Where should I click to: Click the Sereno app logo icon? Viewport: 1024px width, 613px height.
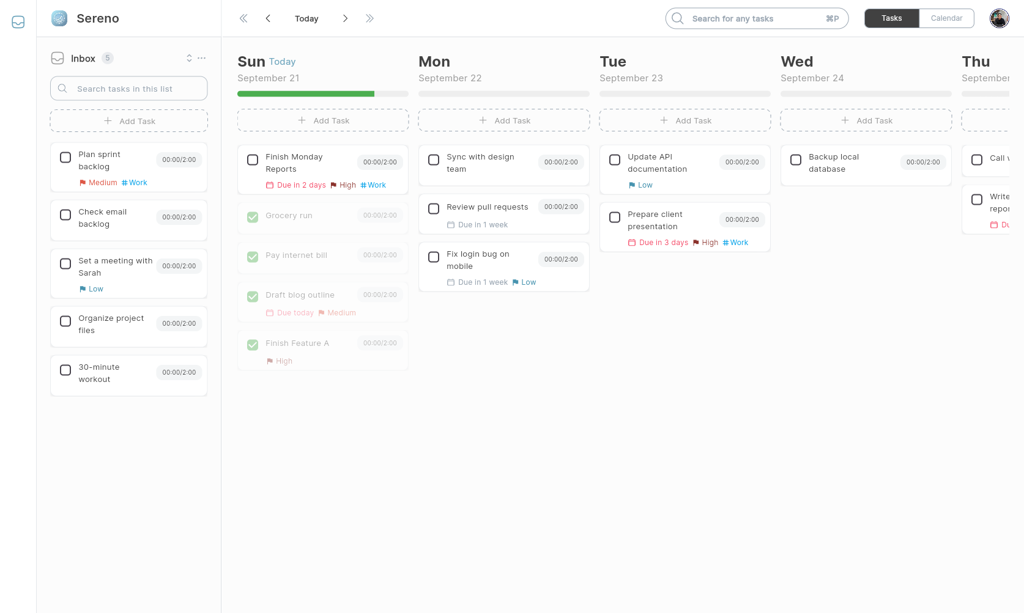tap(59, 18)
